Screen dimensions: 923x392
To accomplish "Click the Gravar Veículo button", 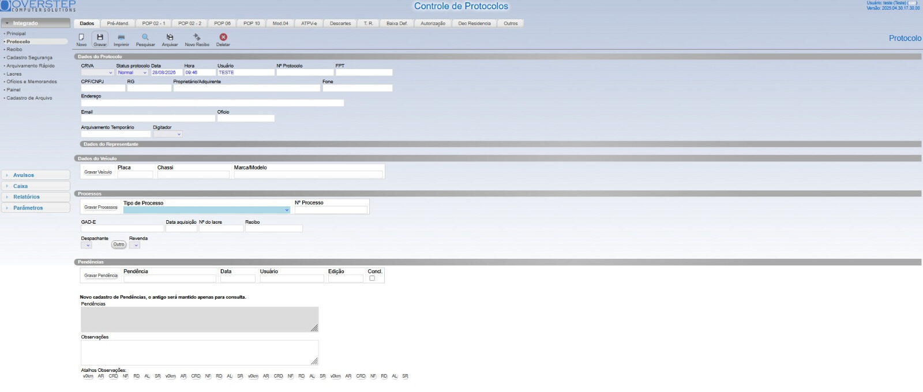I will point(98,172).
